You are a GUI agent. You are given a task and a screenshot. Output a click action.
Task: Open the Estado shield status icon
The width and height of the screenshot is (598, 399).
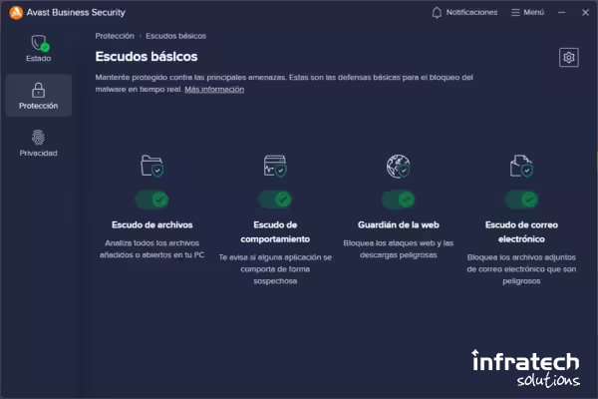(40, 43)
